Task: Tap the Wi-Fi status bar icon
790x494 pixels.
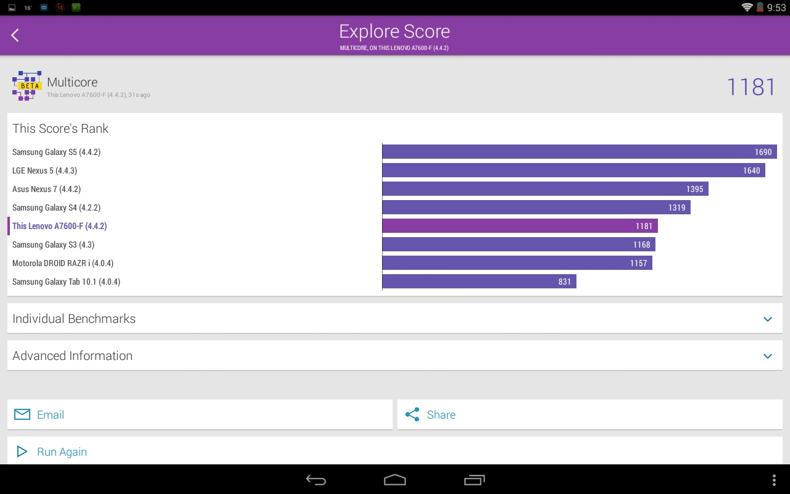Action: click(x=747, y=7)
